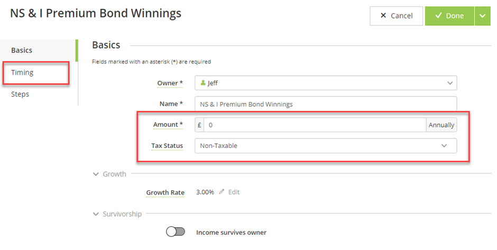497x250 pixels.
Task: Switch to the Steps tab
Action: click(x=20, y=94)
